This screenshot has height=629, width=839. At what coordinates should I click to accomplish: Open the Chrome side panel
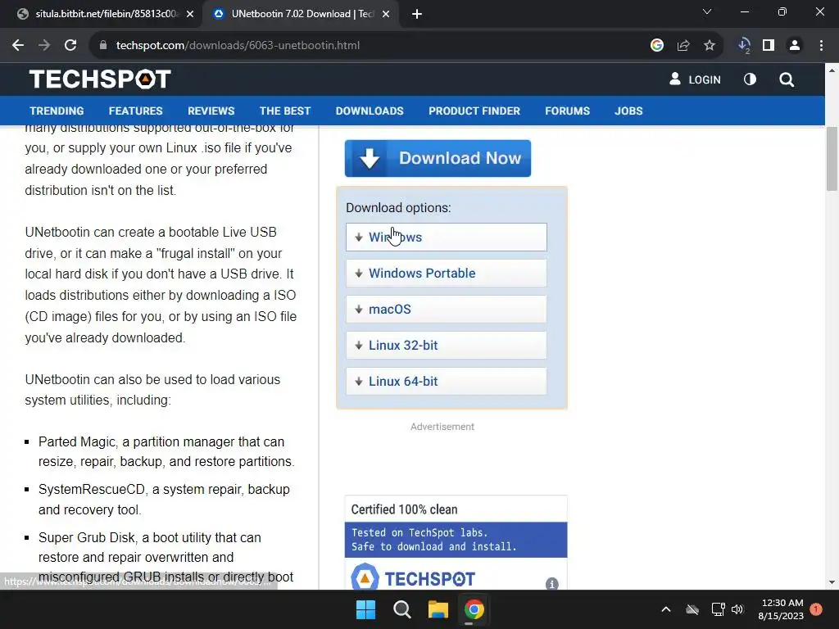769,46
